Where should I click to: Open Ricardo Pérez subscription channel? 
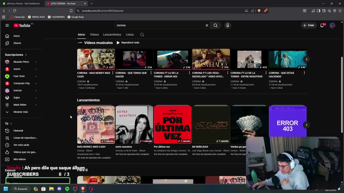[21, 62]
